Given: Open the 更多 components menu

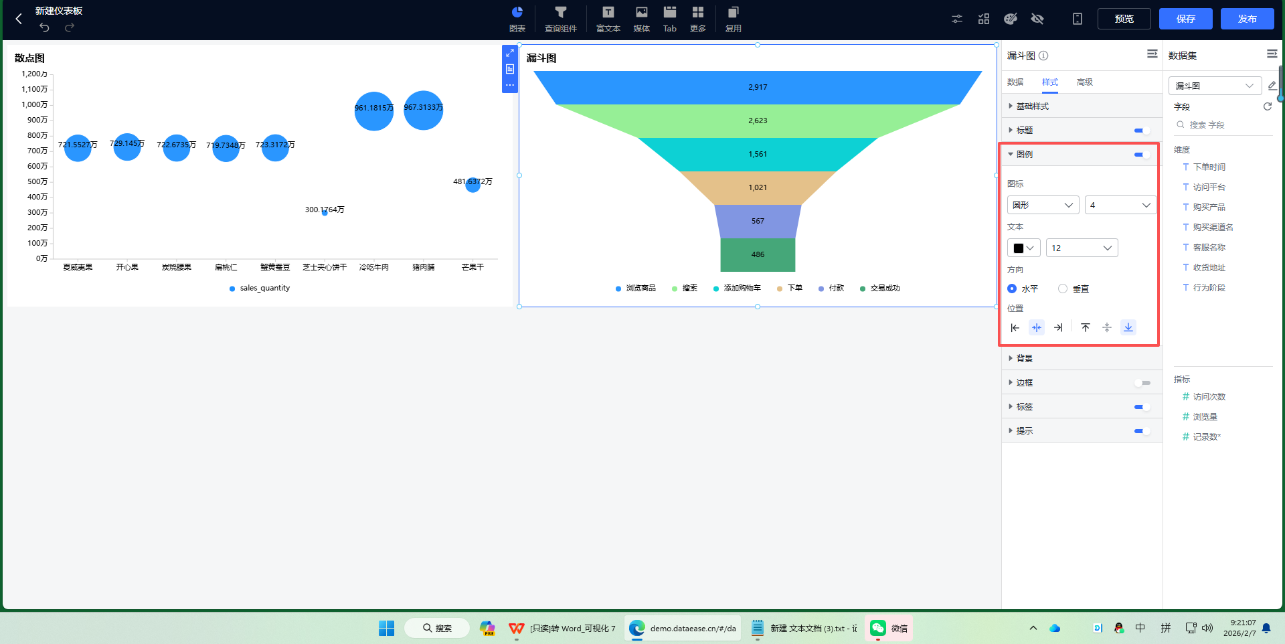Looking at the screenshot, I should tap(698, 19).
